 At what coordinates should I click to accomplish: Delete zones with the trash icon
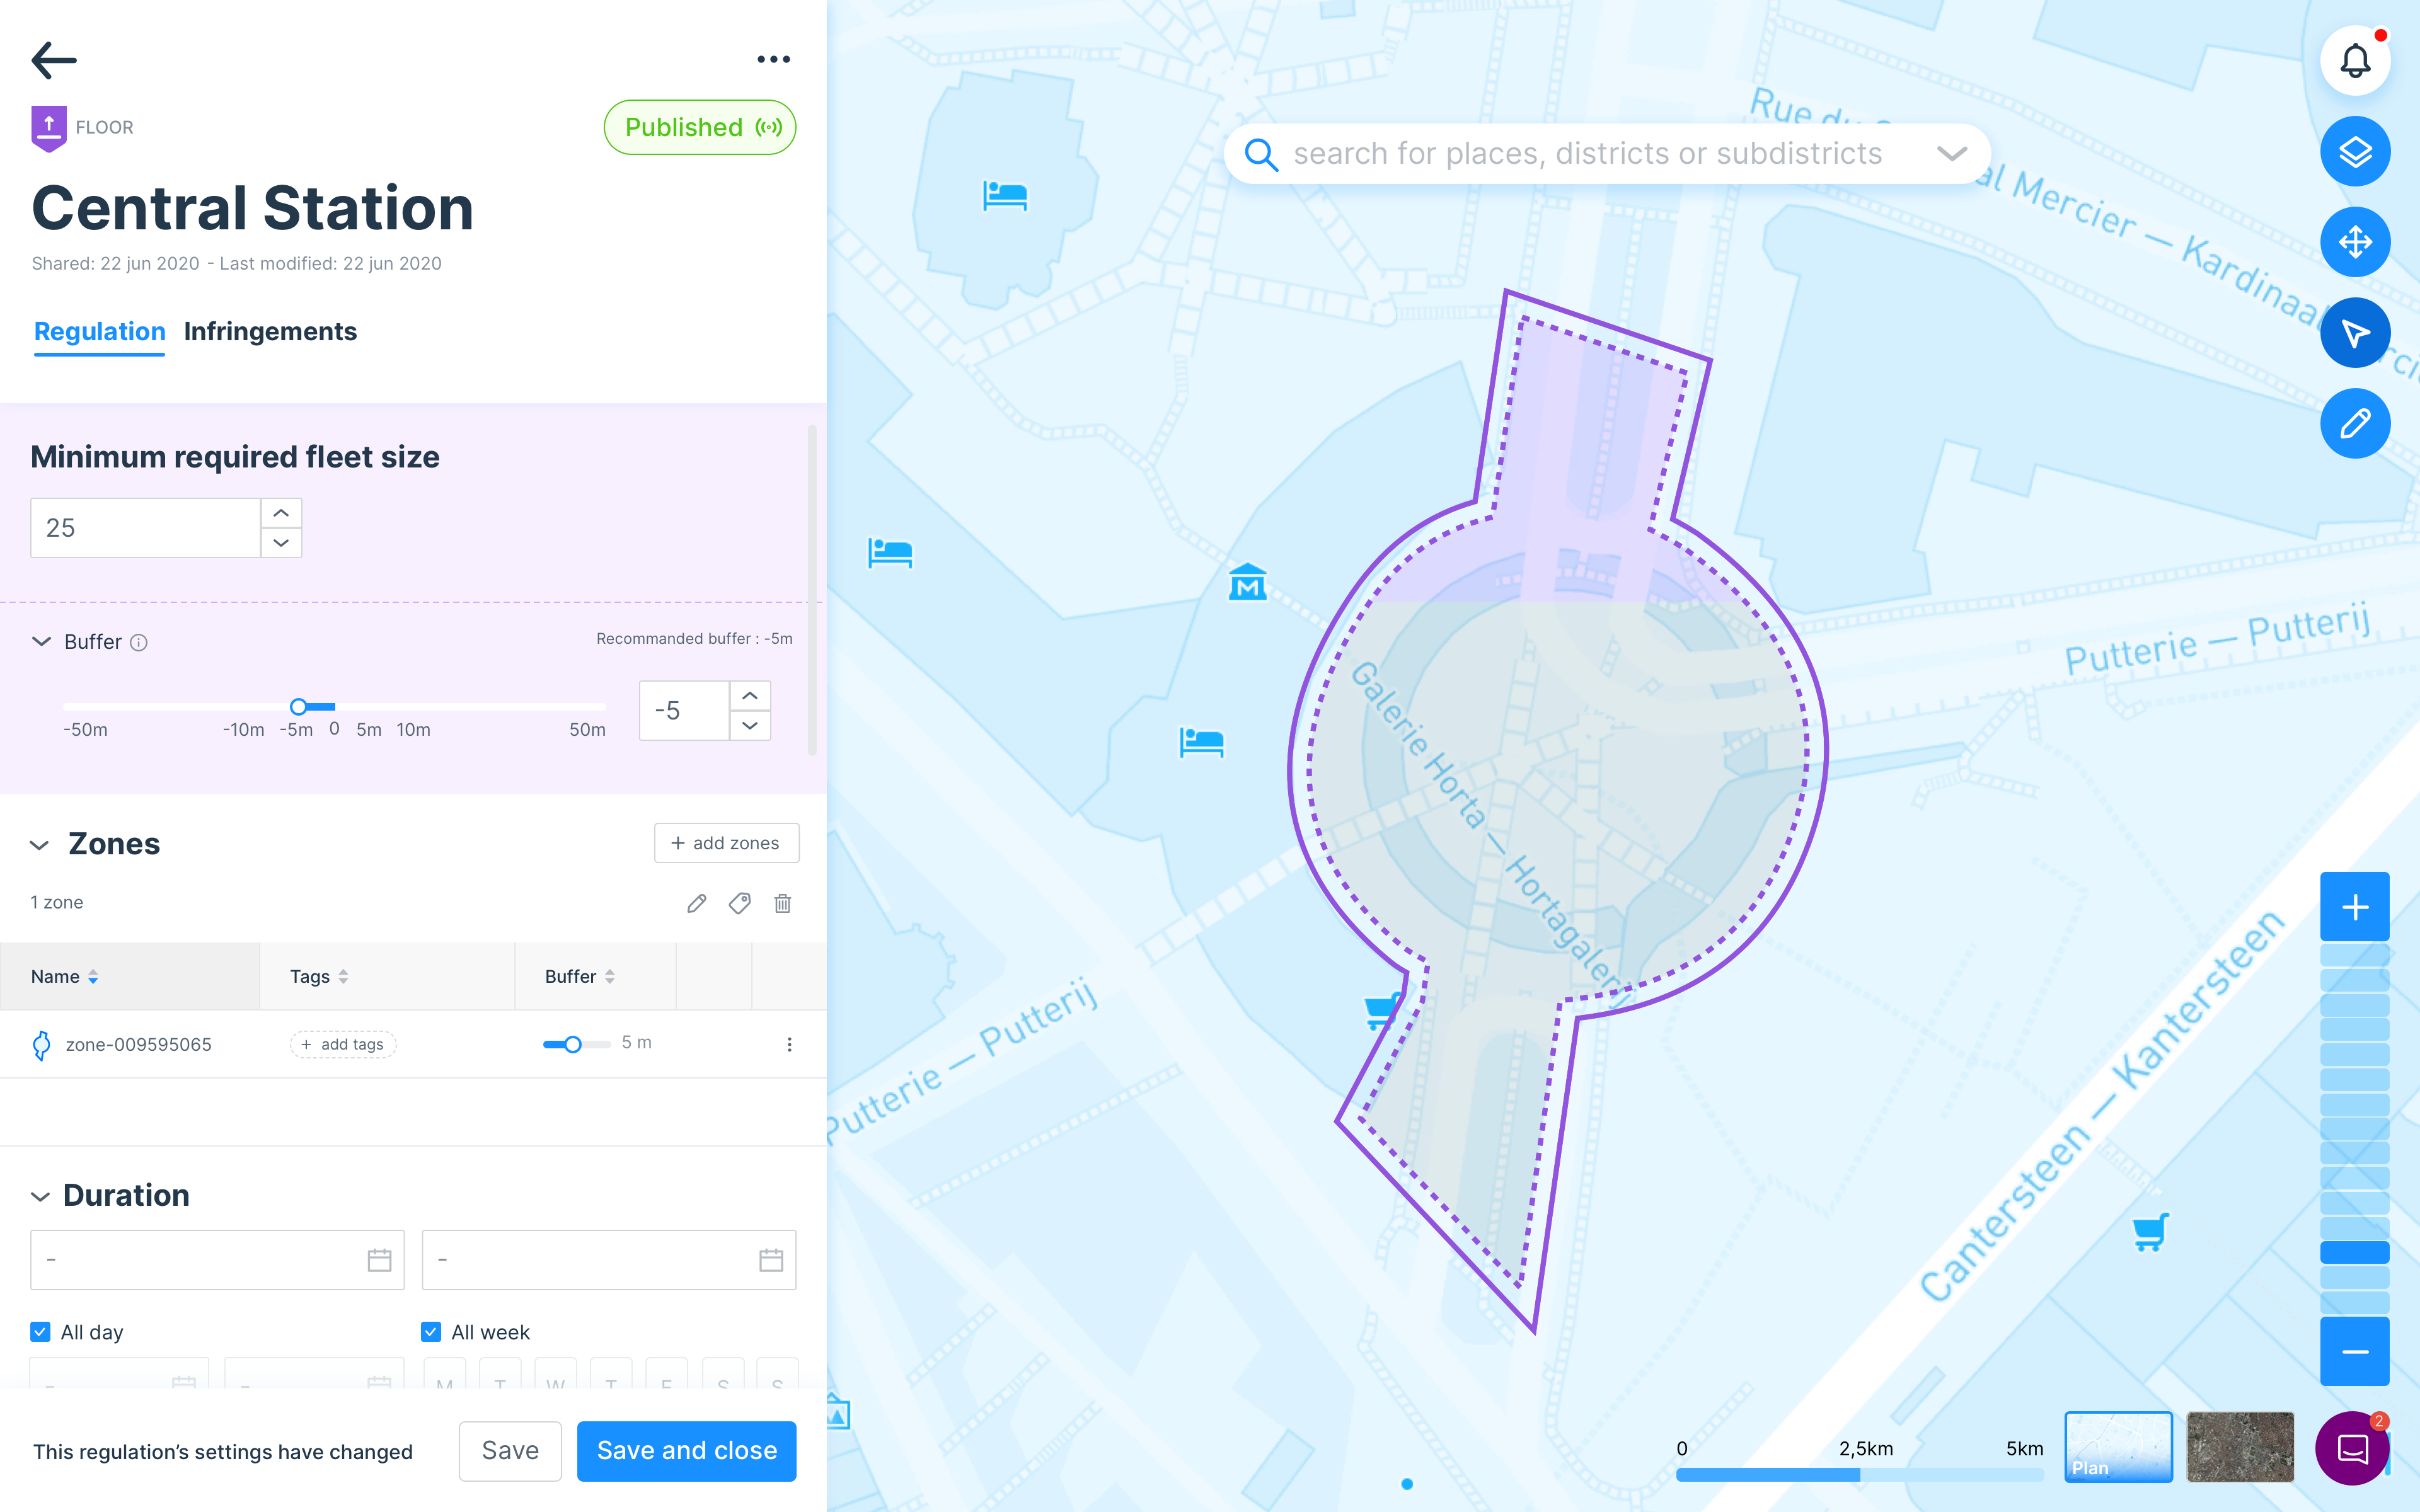pyautogui.click(x=783, y=903)
